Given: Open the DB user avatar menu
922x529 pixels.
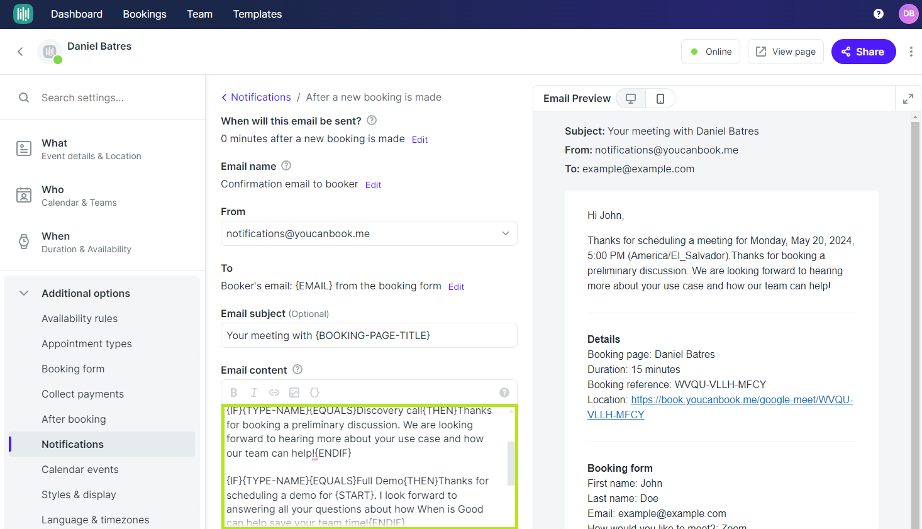Looking at the screenshot, I should point(909,14).
